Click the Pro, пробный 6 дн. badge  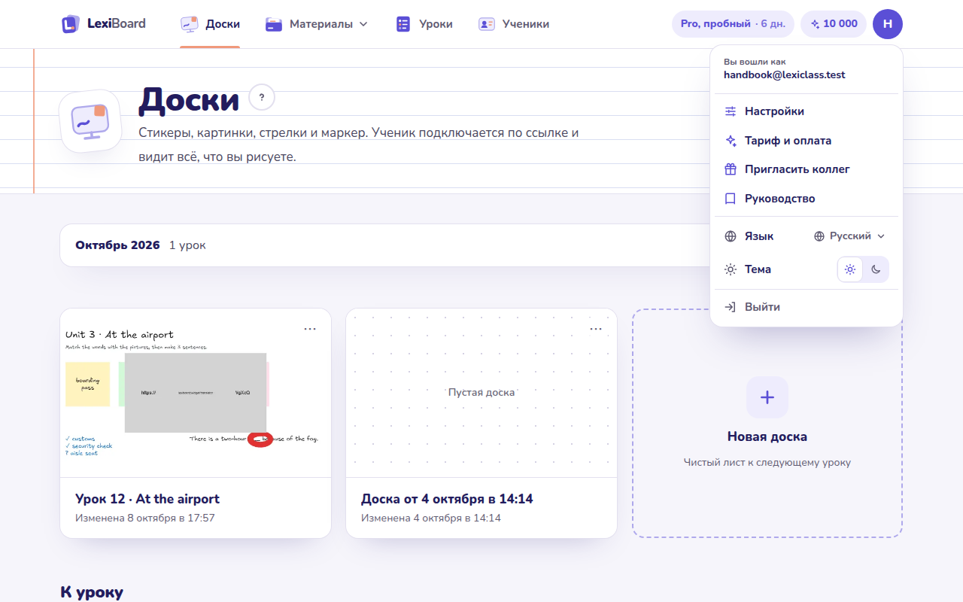pyautogui.click(x=733, y=24)
